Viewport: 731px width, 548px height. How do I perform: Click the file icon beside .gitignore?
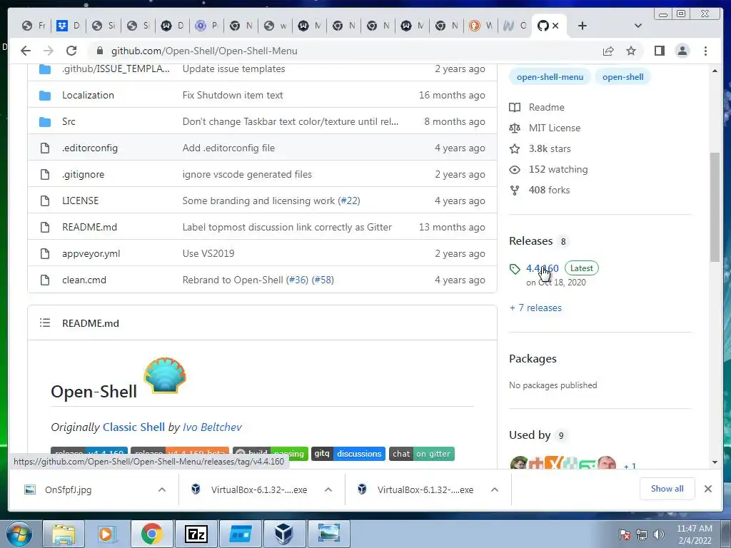pos(45,174)
